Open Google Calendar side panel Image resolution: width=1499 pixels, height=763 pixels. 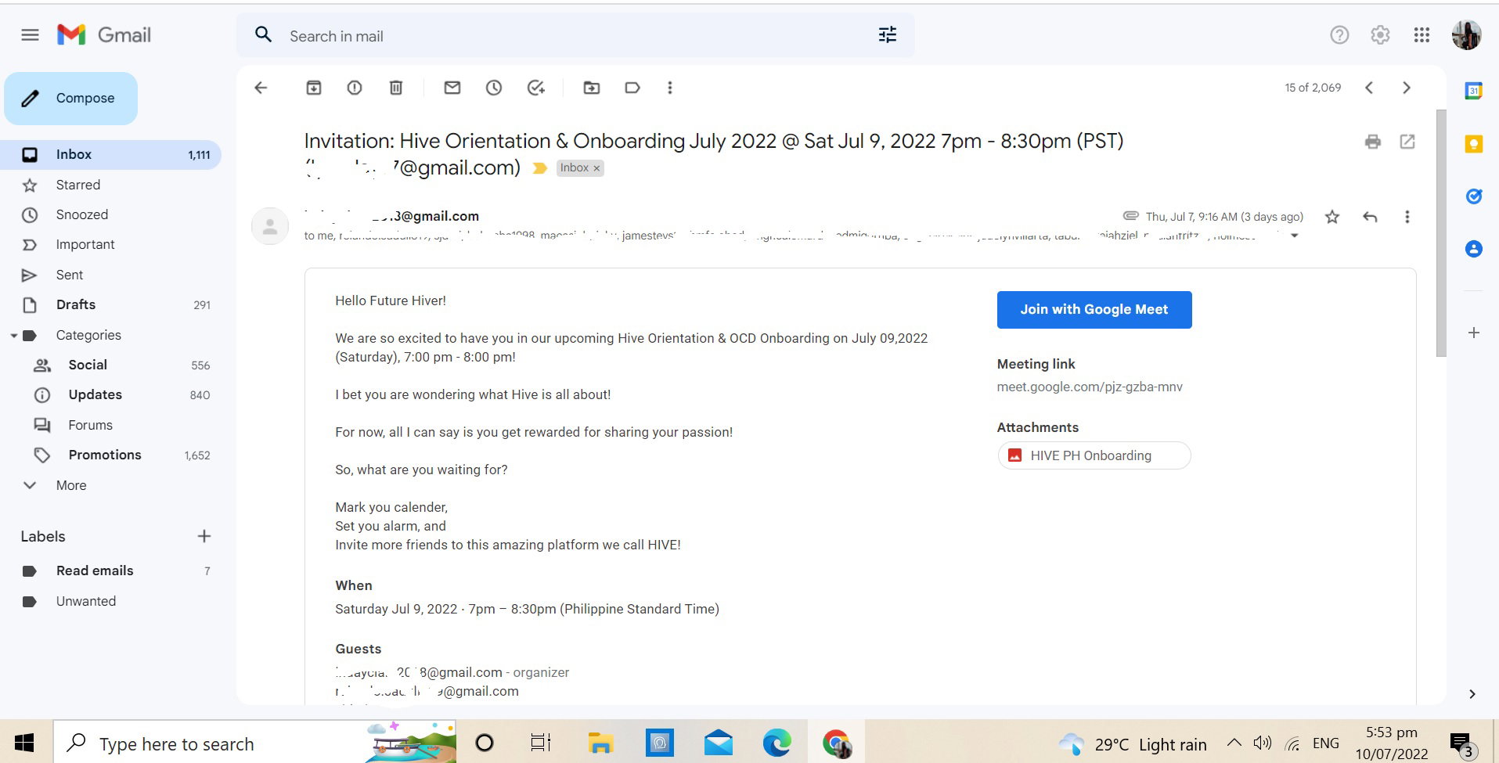[x=1473, y=91]
